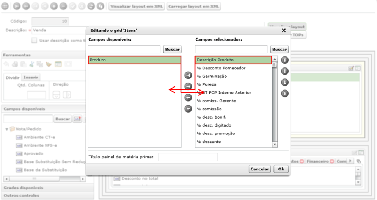Close the 'Editando o grid Itens' dialog

point(284,30)
